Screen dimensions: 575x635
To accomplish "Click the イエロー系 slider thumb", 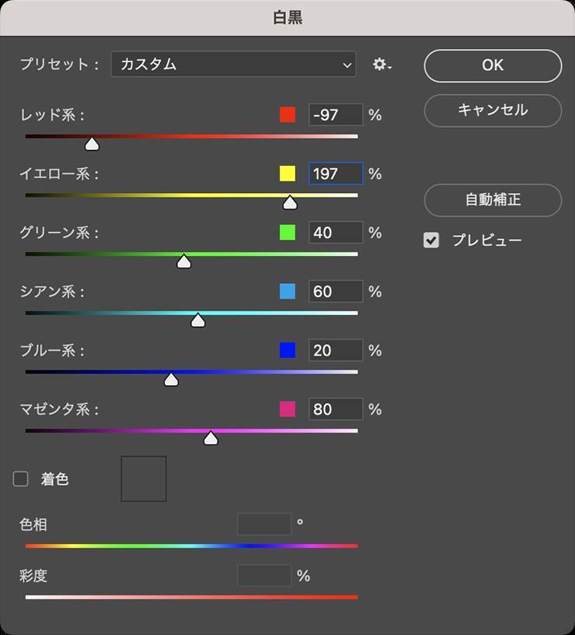I will point(290,203).
